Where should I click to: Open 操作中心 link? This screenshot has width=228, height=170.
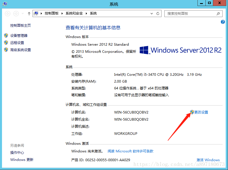(17, 152)
